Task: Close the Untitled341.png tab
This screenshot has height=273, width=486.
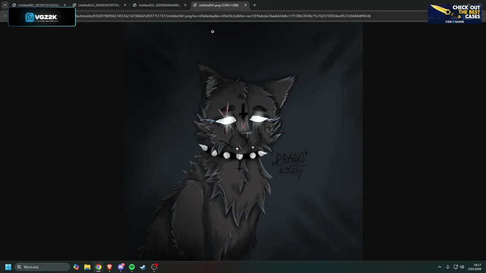Action: (246, 5)
